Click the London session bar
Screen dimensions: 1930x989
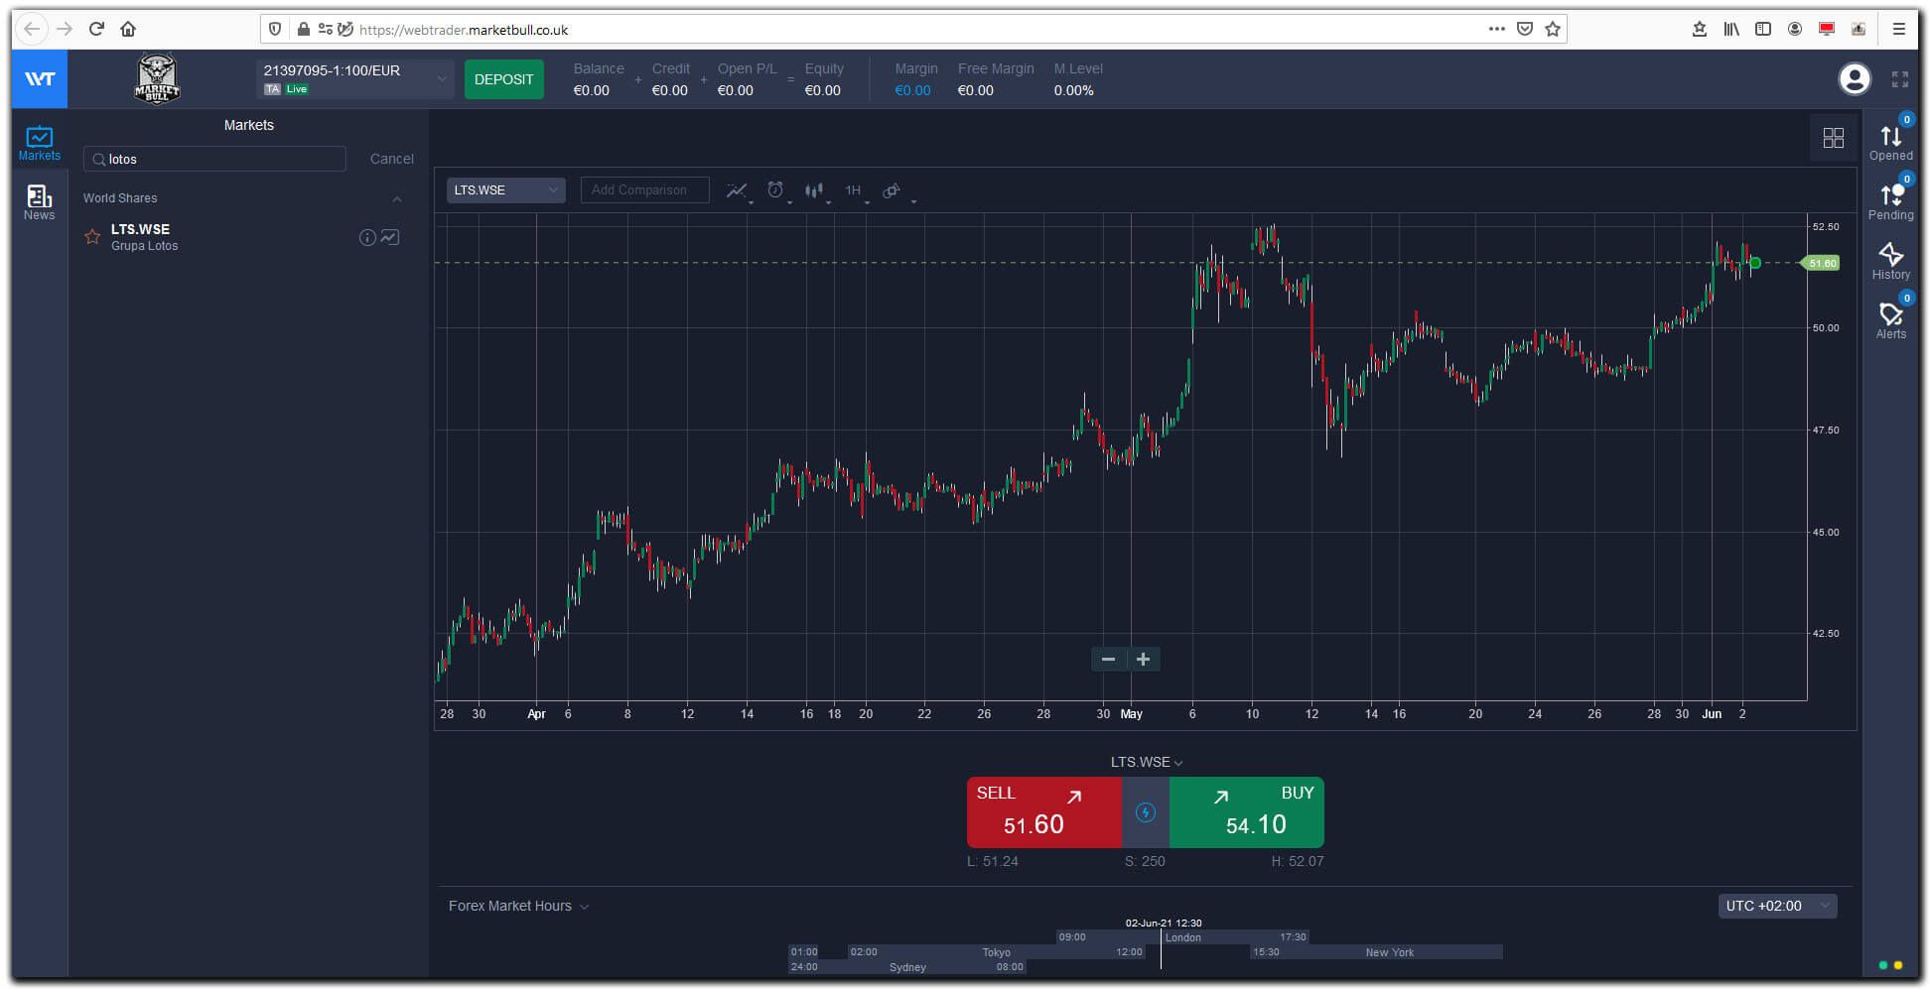[1183, 937]
